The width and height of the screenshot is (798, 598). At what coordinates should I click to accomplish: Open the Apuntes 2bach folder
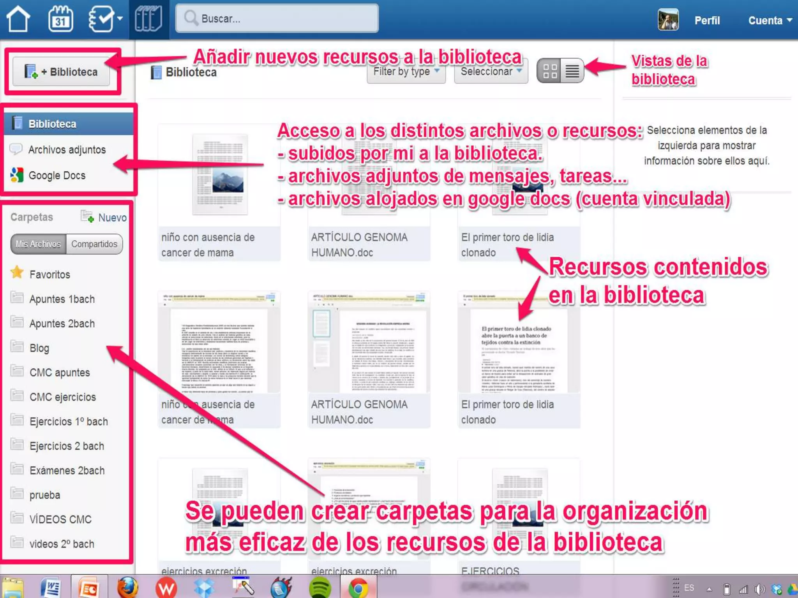click(x=62, y=324)
